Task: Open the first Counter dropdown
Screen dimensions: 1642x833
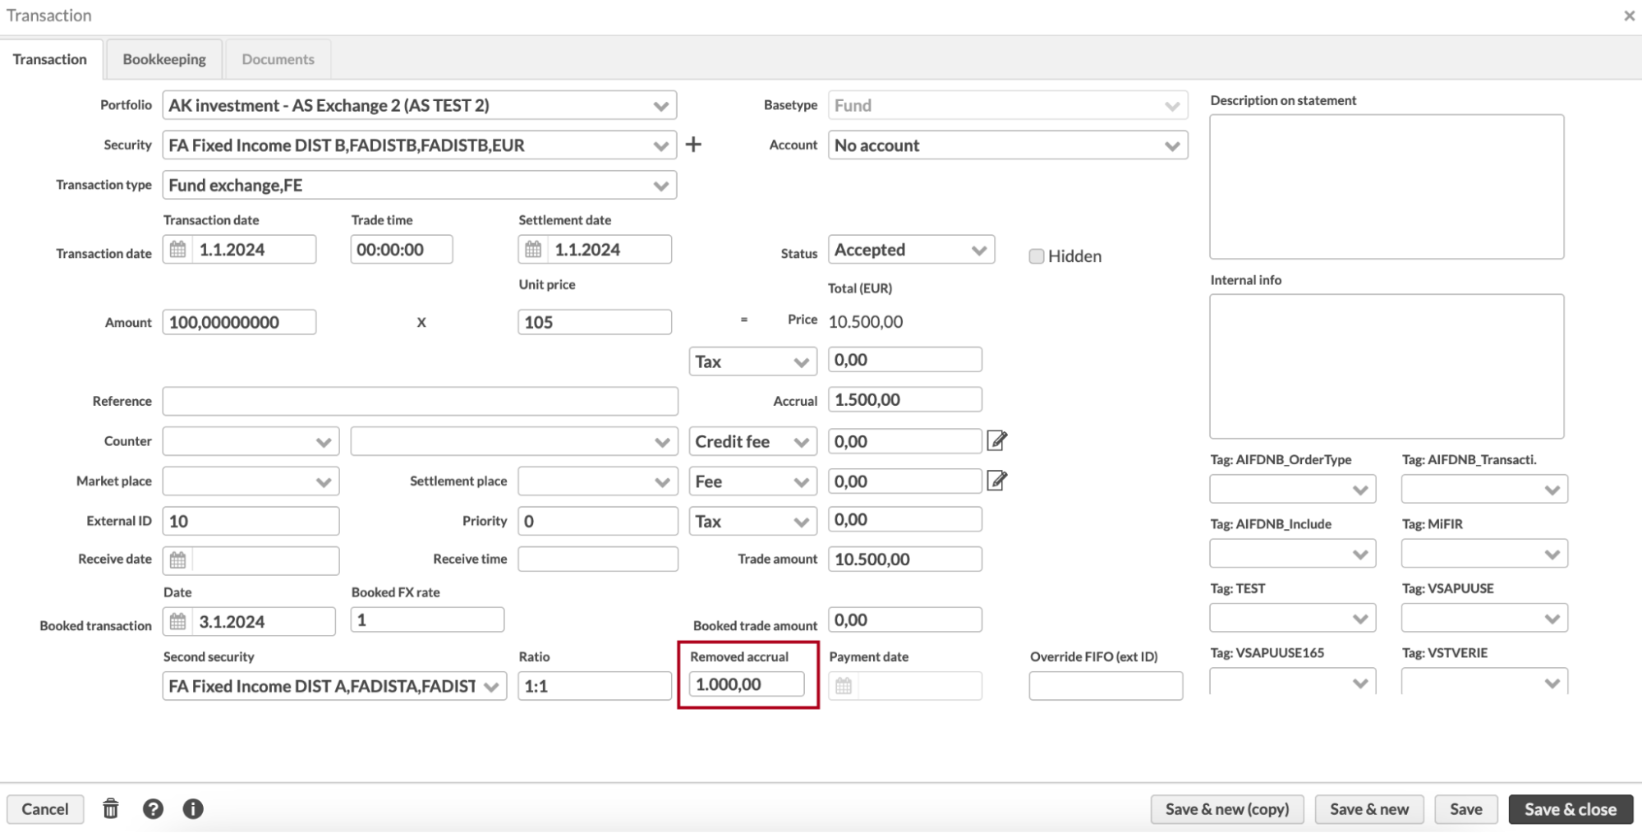Action: (x=251, y=441)
